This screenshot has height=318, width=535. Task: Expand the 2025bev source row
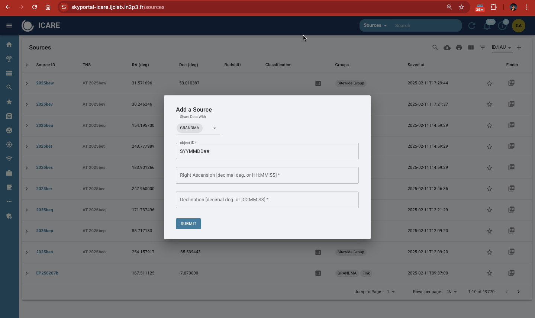27,105
